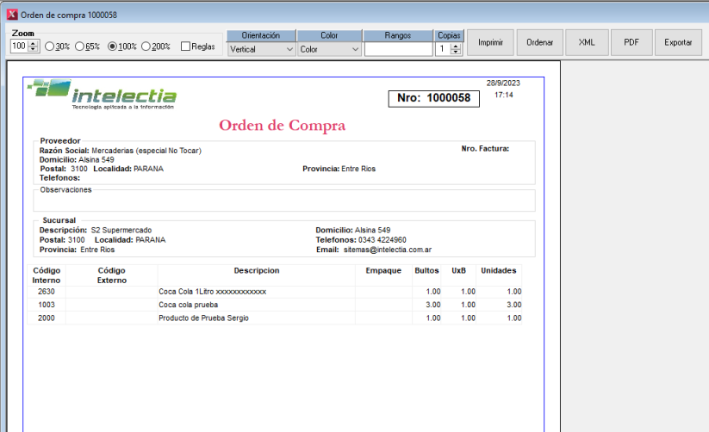The width and height of the screenshot is (709, 432).
Task: Click the Rangos input field
Action: (x=398, y=50)
